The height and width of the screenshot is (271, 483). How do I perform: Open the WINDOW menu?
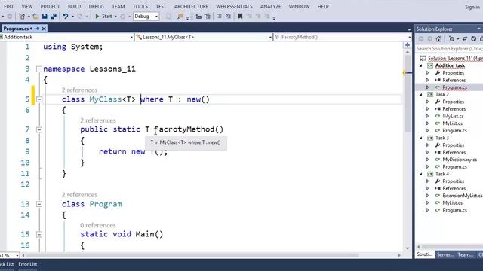(x=299, y=7)
